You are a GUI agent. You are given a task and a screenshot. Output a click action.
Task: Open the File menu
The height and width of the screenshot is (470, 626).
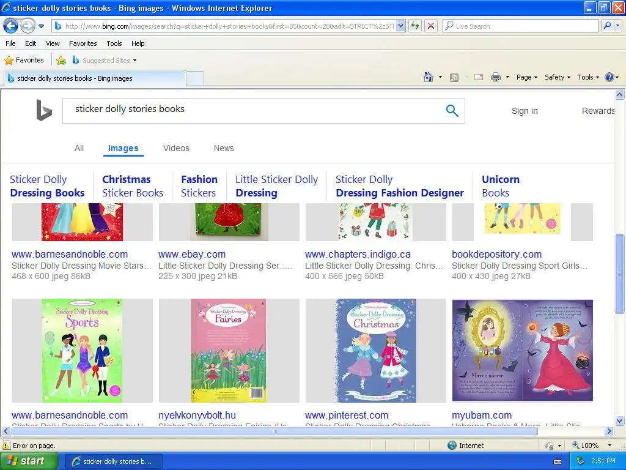[11, 43]
